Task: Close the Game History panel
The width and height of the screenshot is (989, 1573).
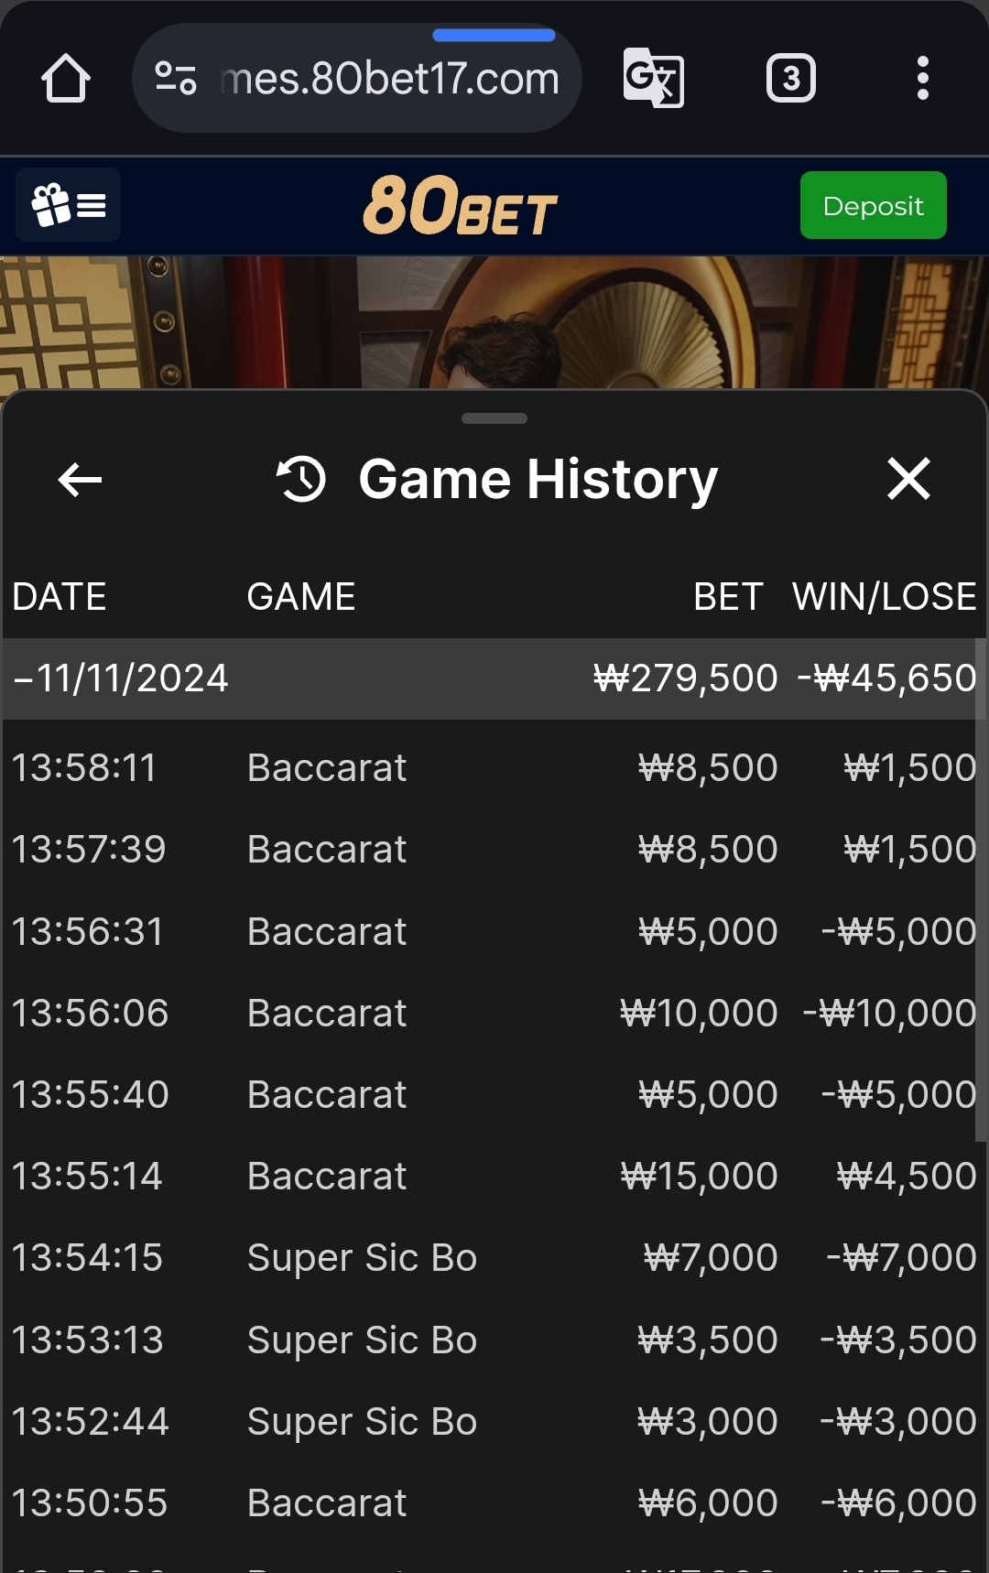Action: (x=909, y=479)
